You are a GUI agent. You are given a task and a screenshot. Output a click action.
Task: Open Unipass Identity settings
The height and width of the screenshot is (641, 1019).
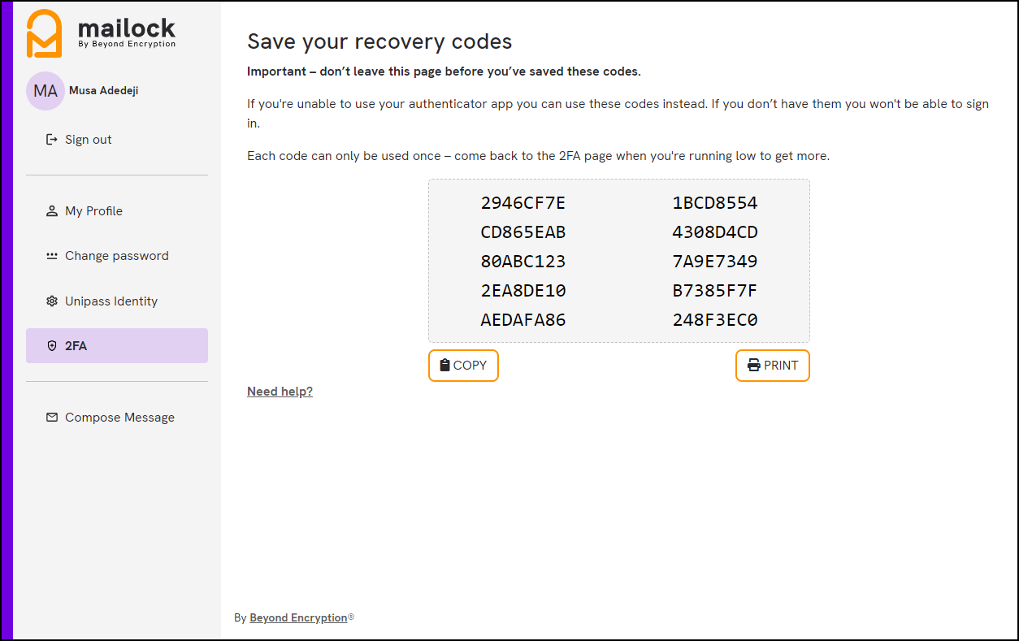111,301
